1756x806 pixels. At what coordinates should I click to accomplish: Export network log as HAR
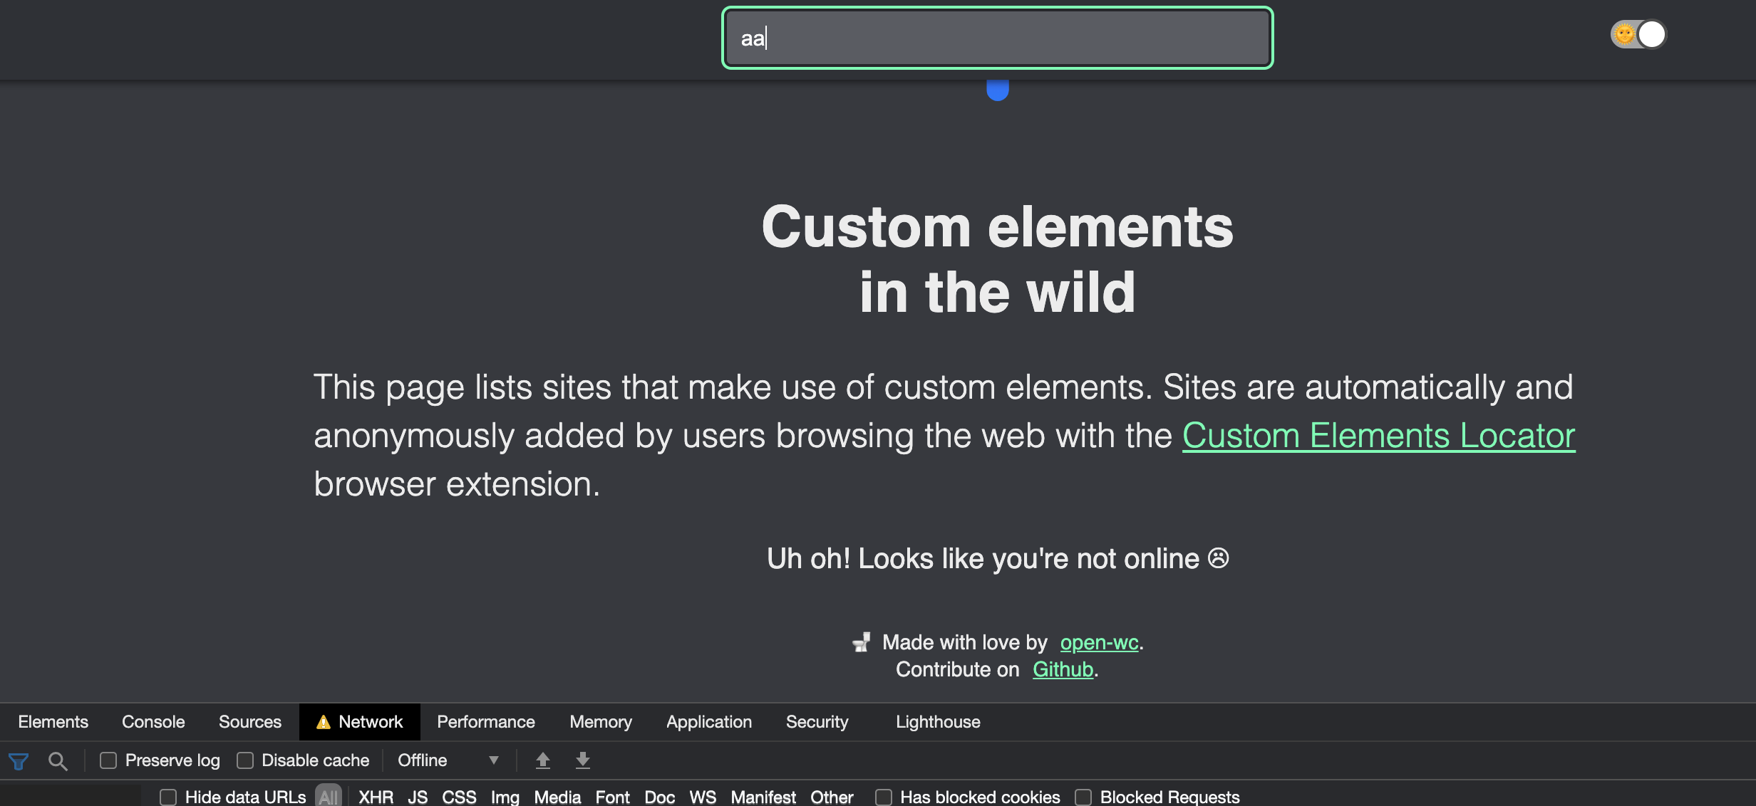[x=583, y=760]
